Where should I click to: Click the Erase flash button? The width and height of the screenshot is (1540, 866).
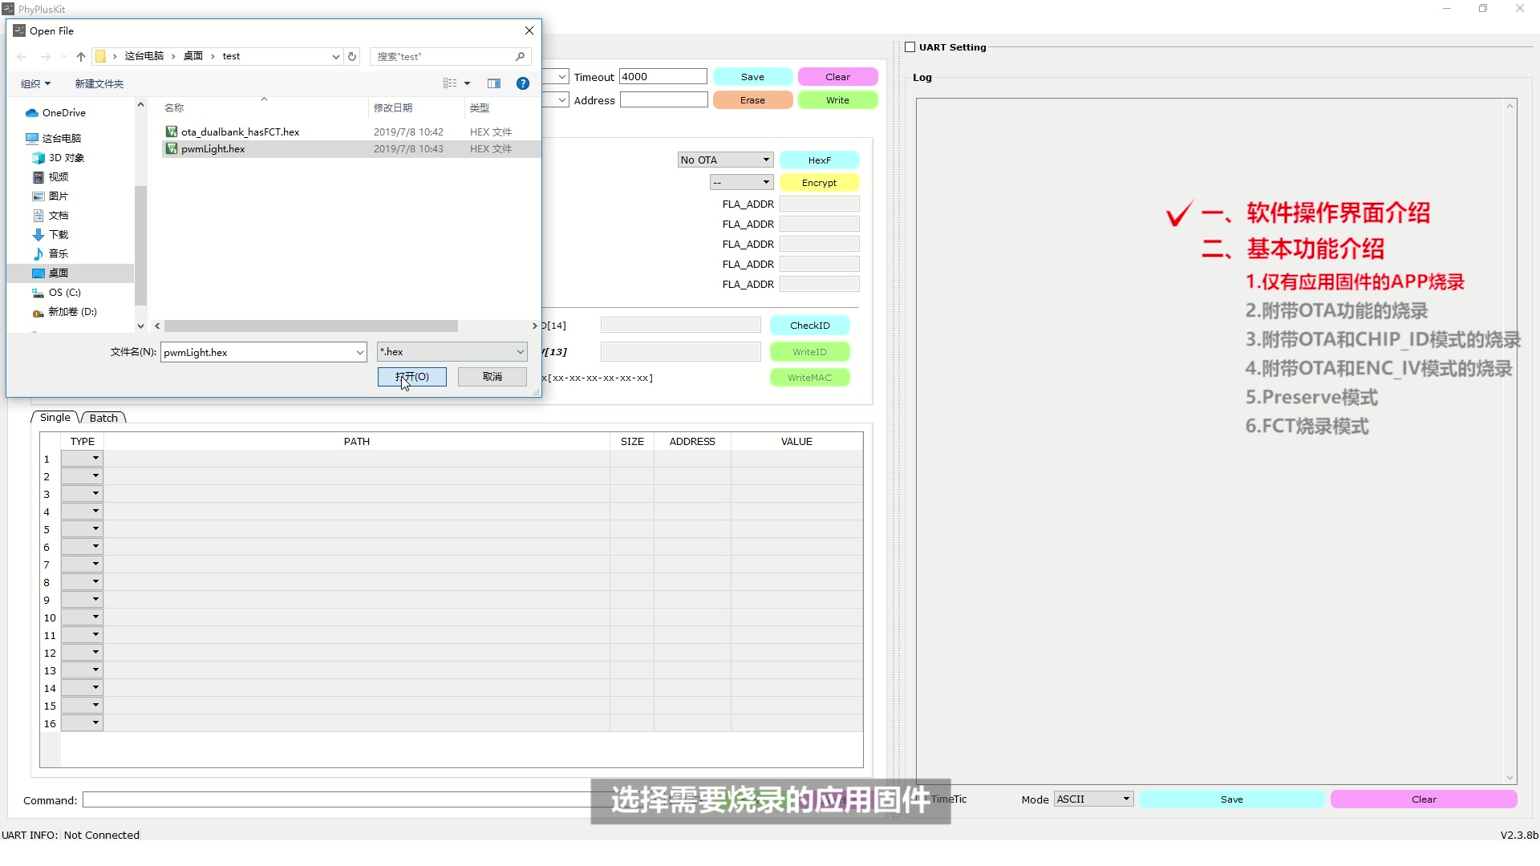[x=752, y=99]
